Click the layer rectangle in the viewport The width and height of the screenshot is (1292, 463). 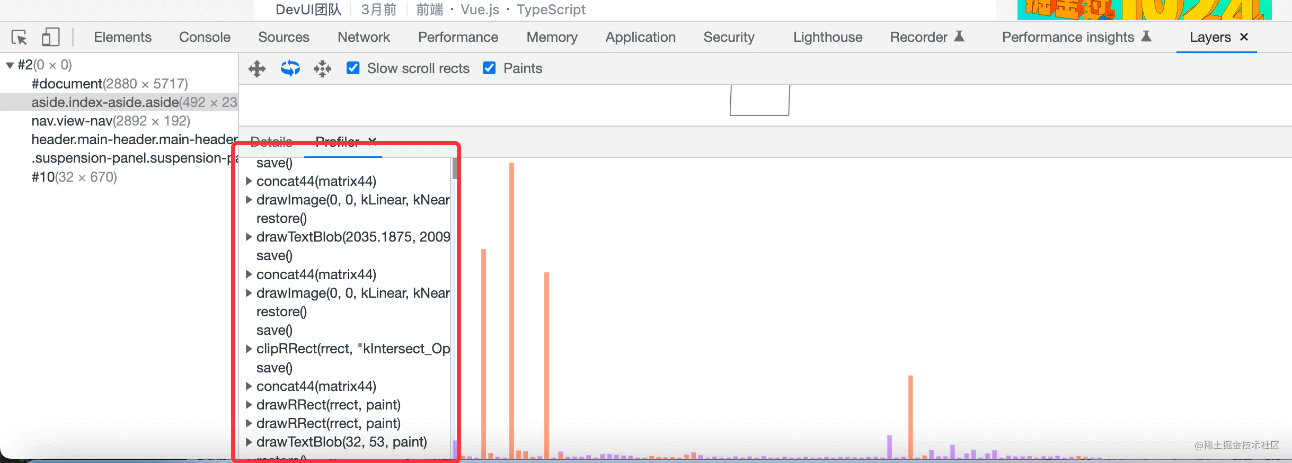tap(759, 100)
